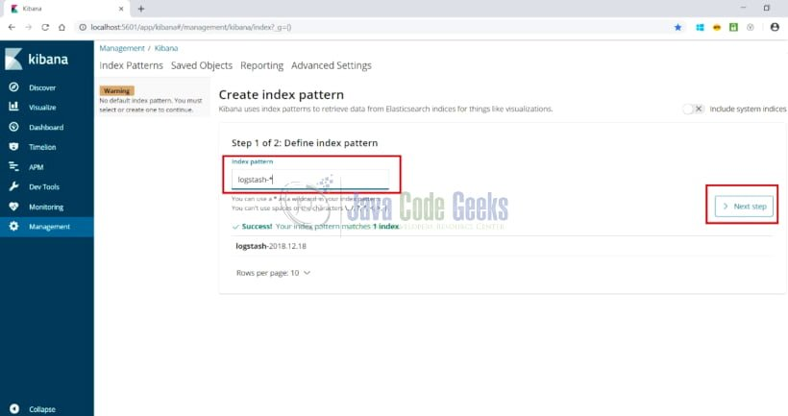Click the Next step button
Image resolution: width=788 pixels, height=416 pixels.
(x=745, y=206)
